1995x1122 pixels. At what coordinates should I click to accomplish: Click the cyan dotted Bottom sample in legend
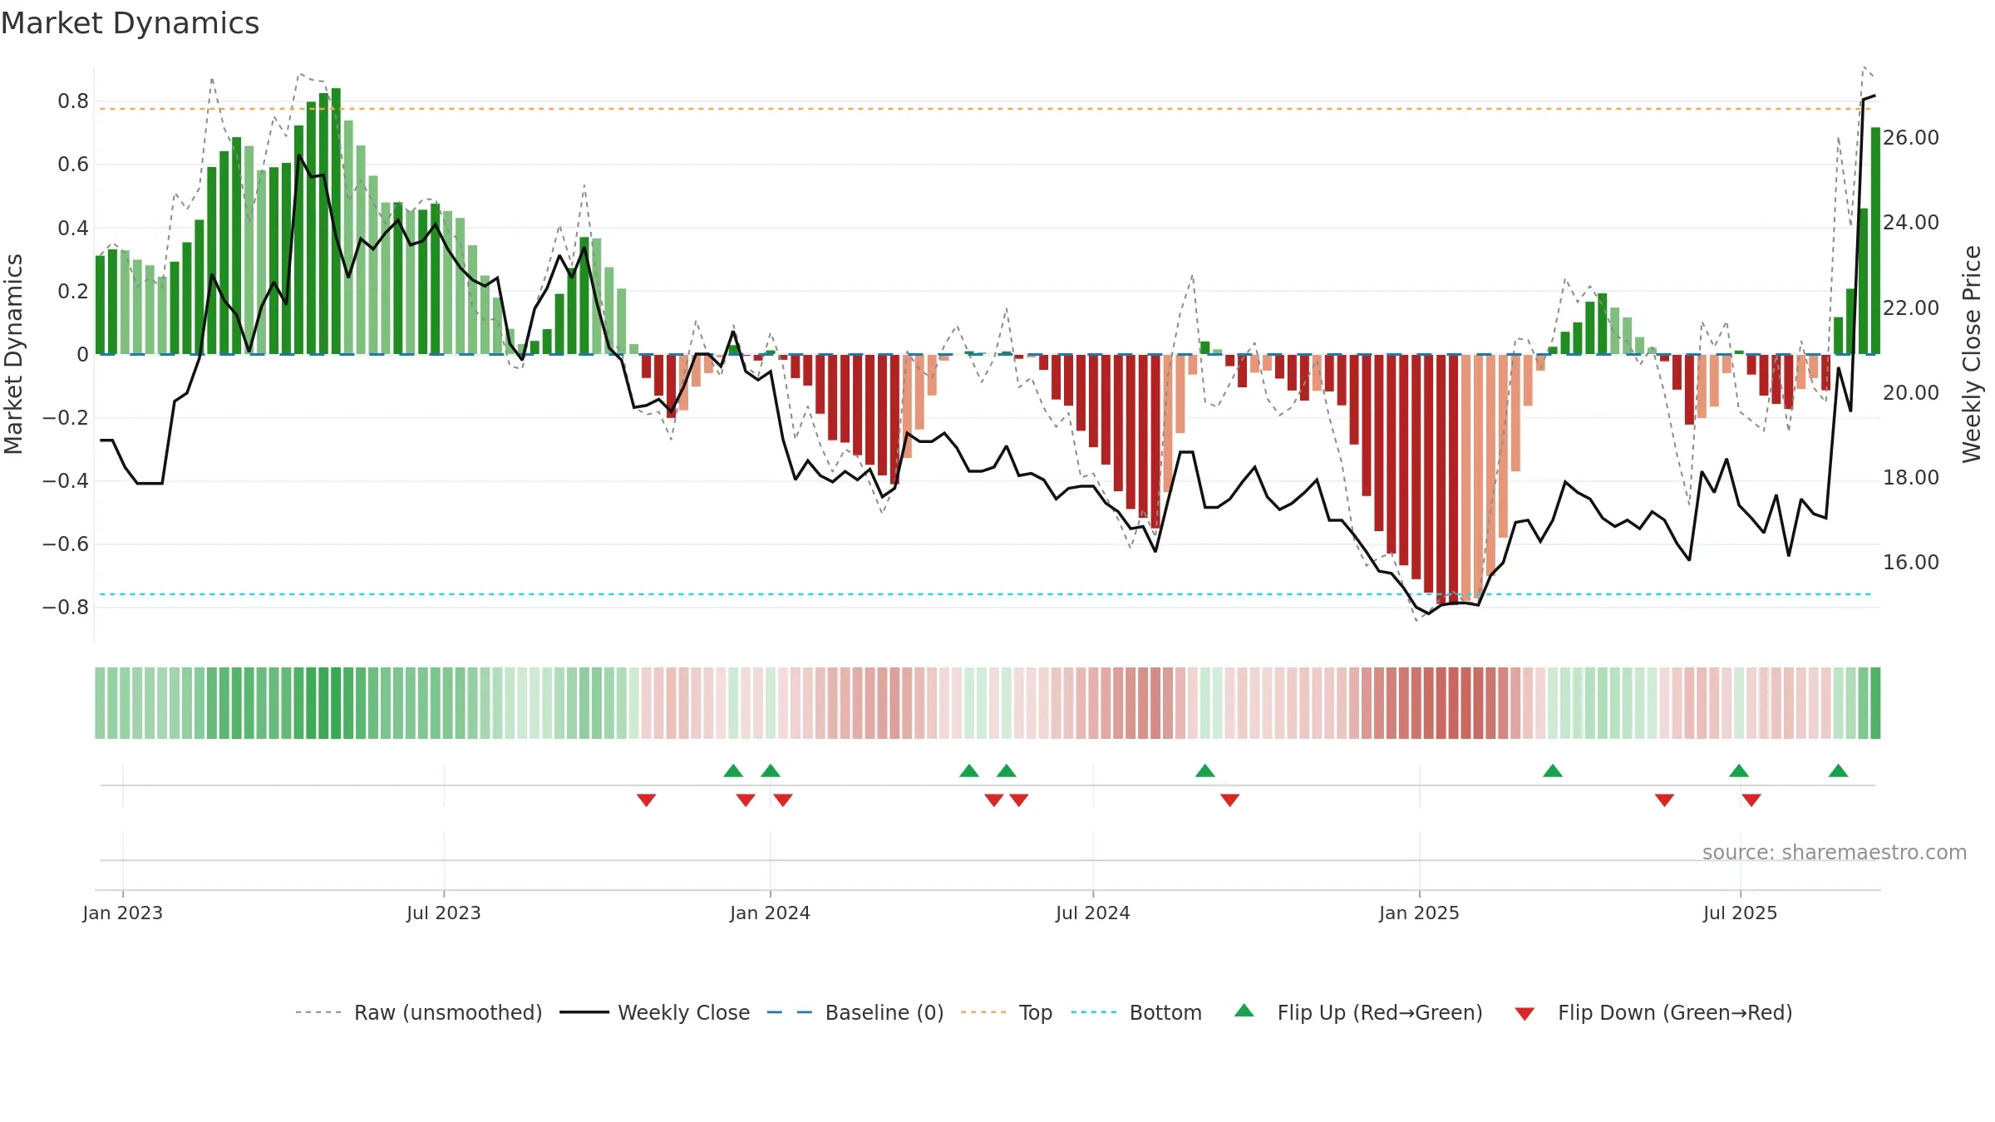[x=1094, y=1012]
